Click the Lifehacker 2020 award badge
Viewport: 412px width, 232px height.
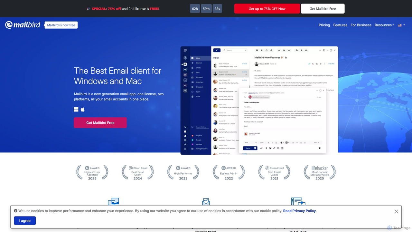[x=320, y=172]
